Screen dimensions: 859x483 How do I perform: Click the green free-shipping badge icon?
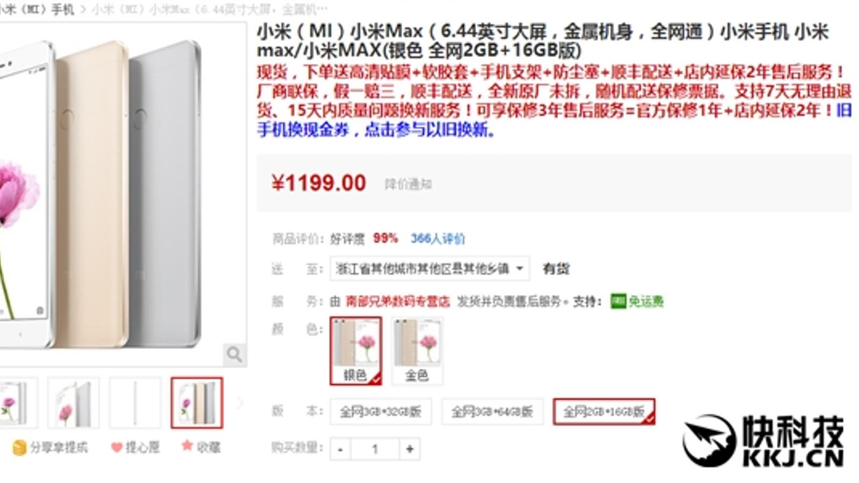point(618,301)
